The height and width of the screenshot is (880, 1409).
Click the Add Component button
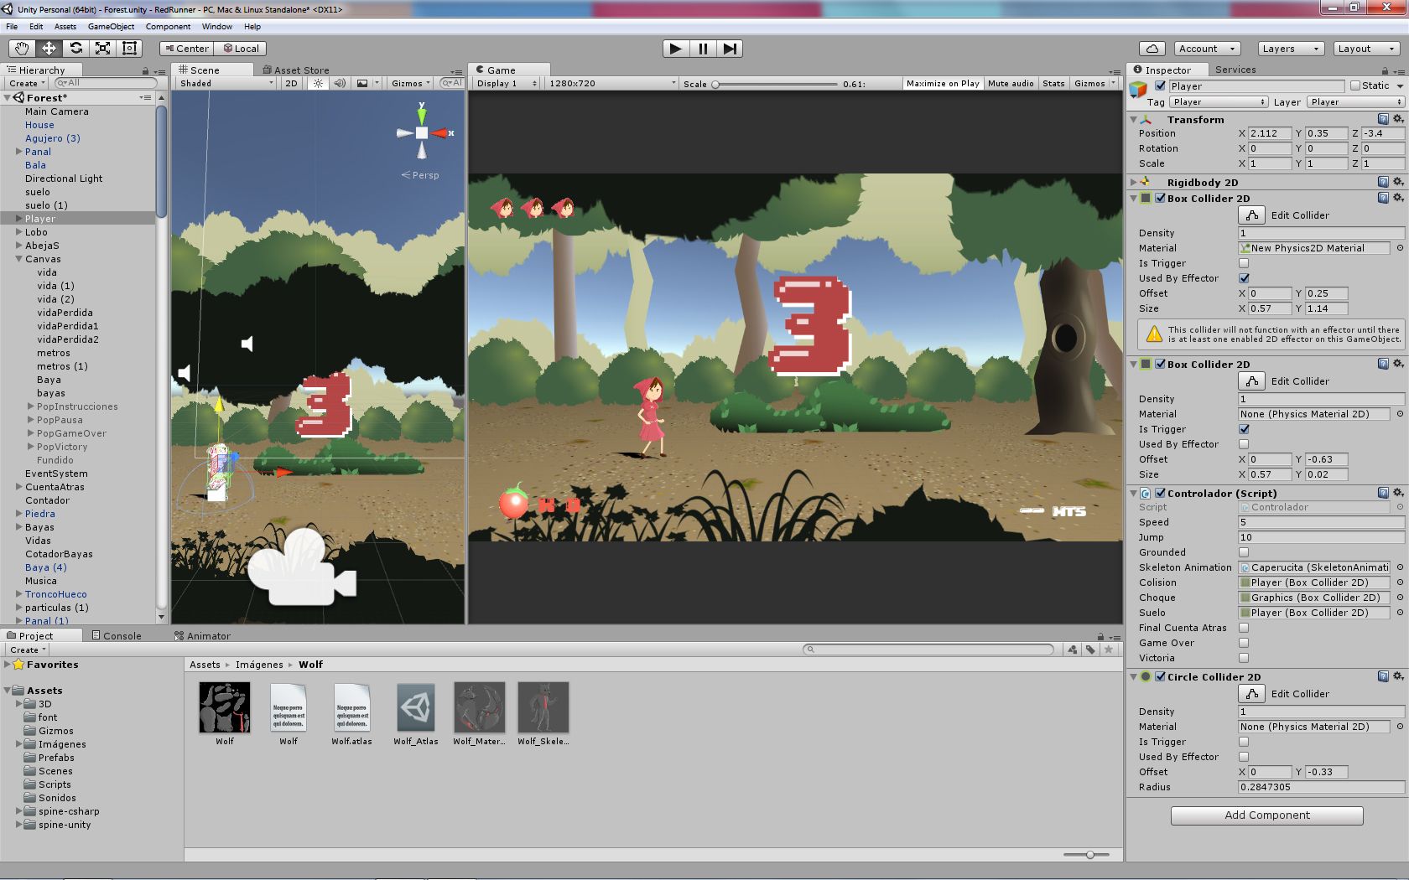pyautogui.click(x=1266, y=815)
